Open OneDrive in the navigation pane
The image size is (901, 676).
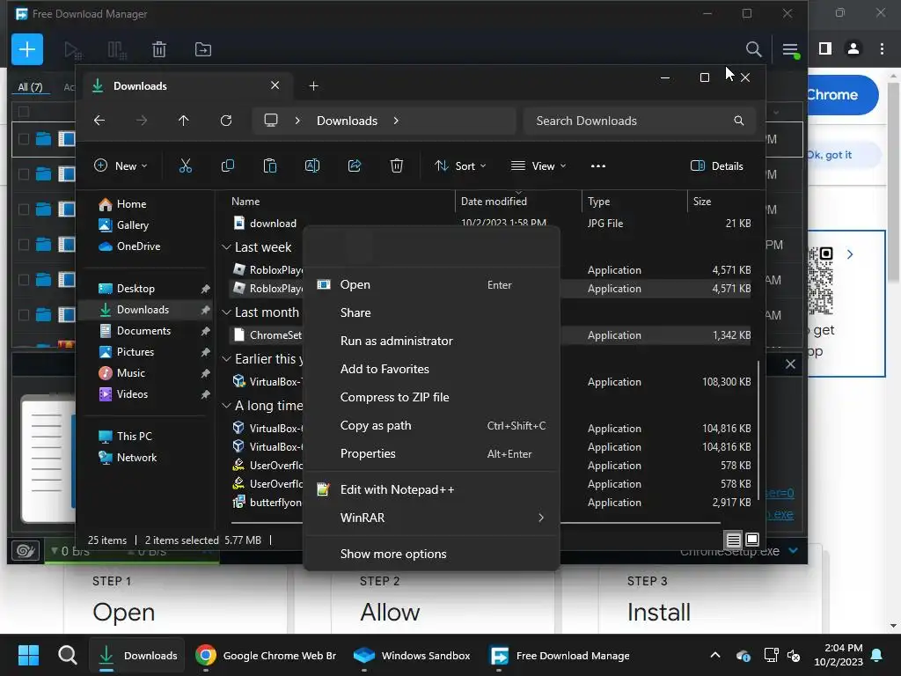coord(138,246)
